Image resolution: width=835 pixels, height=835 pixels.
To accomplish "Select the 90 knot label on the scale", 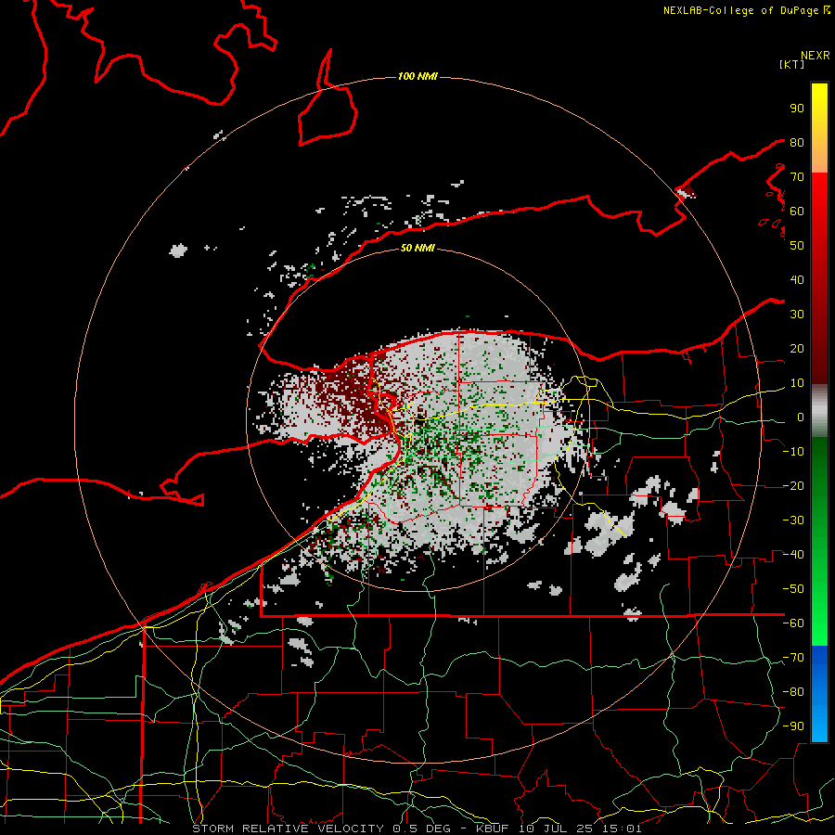I will [x=797, y=109].
